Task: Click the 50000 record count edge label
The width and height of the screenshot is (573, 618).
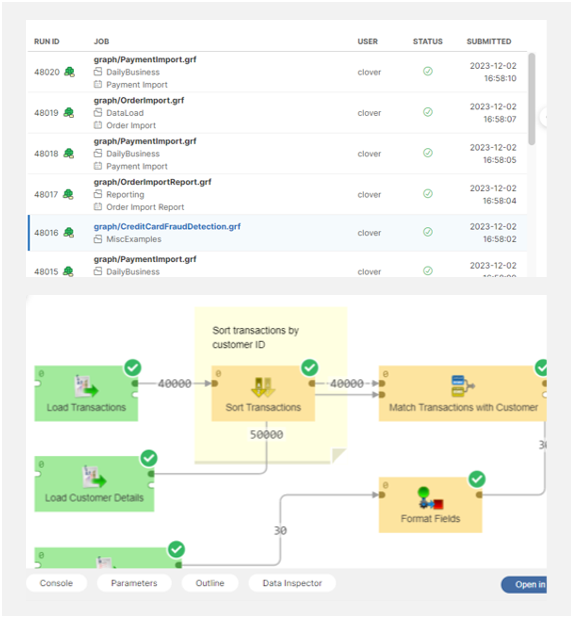Action: tap(266, 434)
